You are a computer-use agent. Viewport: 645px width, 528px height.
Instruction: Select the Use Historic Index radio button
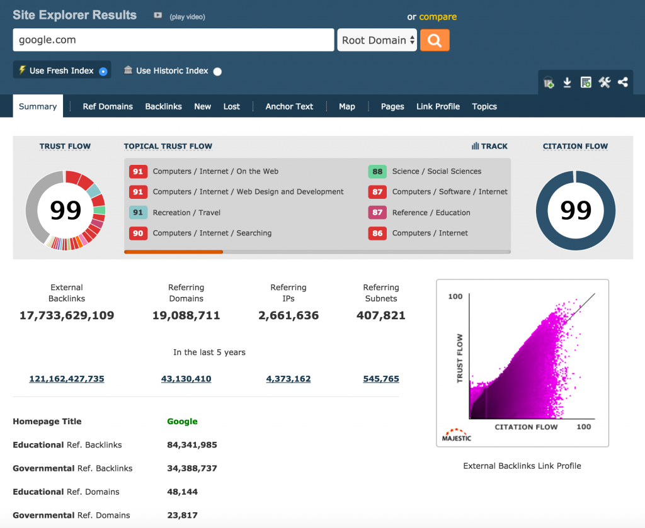[x=217, y=72]
